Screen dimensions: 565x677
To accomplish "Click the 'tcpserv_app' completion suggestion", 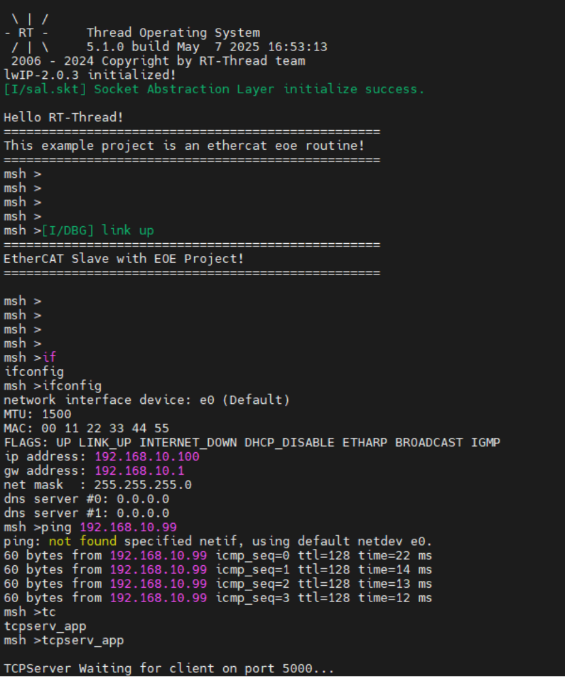I will click(45, 627).
